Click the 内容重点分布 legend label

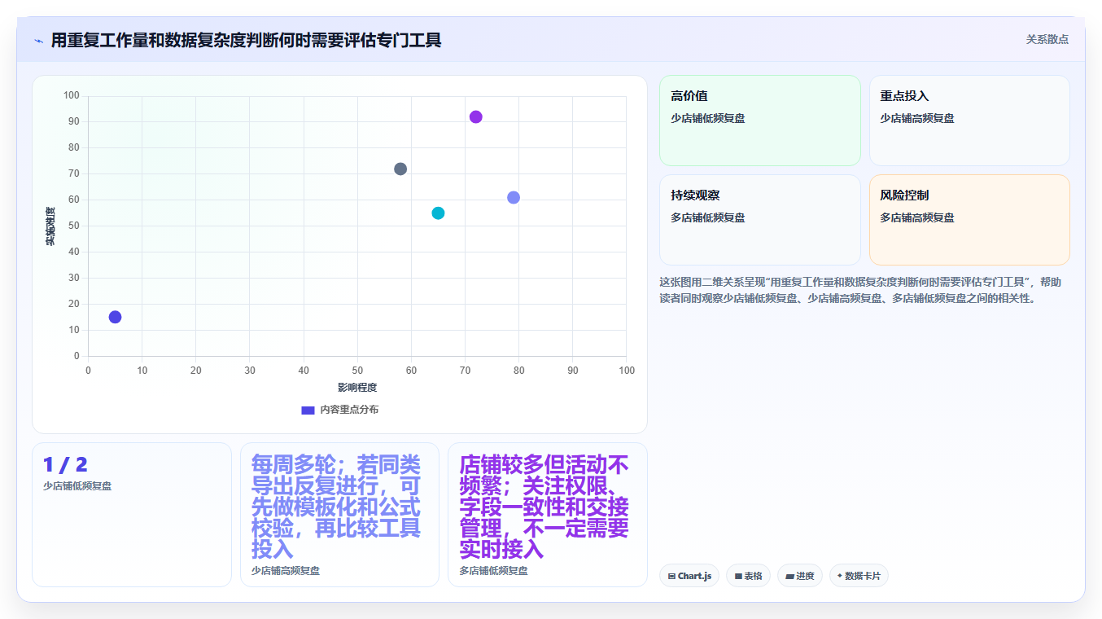(x=349, y=410)
